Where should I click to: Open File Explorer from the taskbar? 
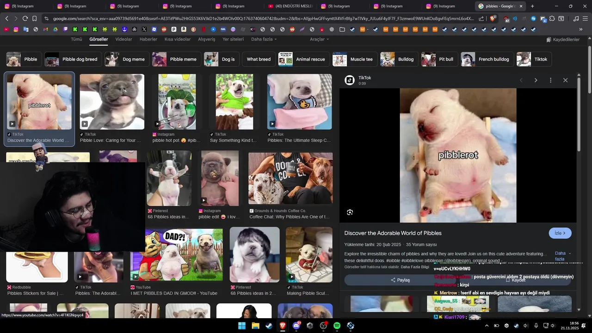[255, 326]
